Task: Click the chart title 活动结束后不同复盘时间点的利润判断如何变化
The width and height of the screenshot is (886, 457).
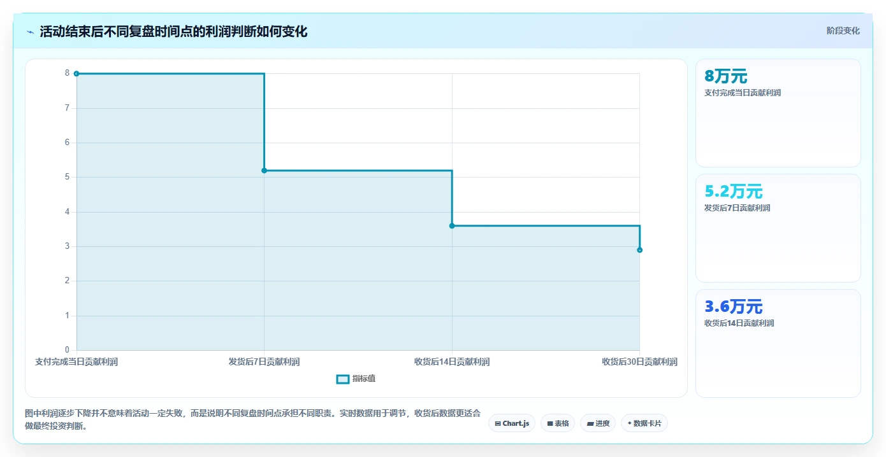Action: click(x=173, y=32)
